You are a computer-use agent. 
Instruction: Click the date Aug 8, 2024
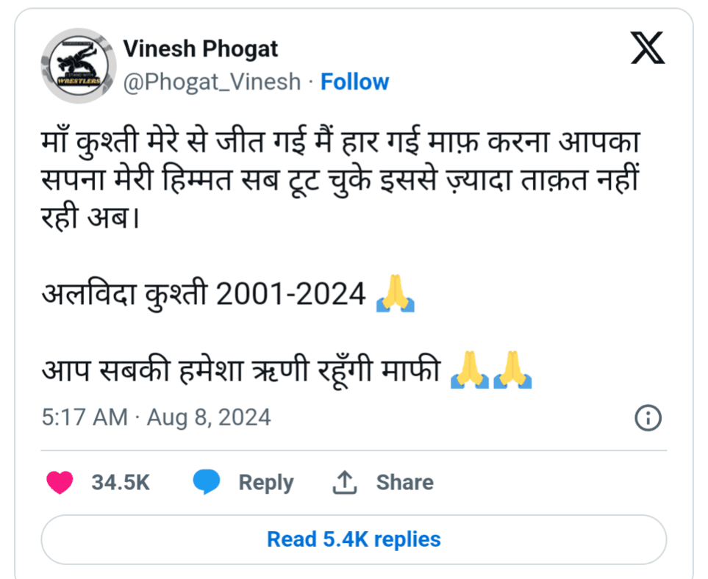click(209, 417)
